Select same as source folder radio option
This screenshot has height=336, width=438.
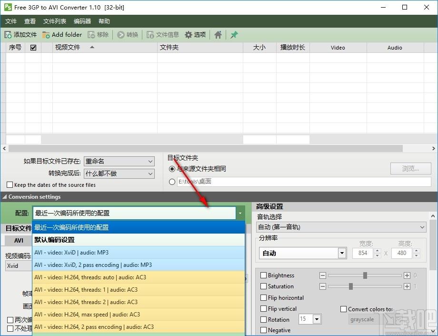pos(172,169)
